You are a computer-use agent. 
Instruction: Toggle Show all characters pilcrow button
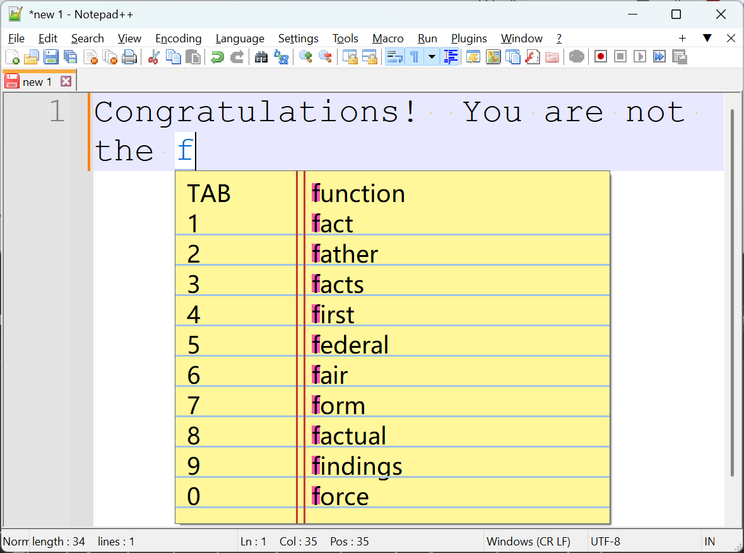414,57
